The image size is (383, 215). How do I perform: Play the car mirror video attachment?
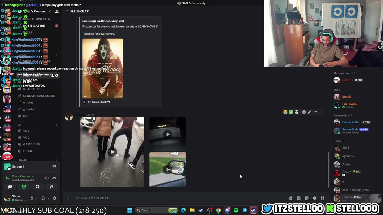click(168, 170)
